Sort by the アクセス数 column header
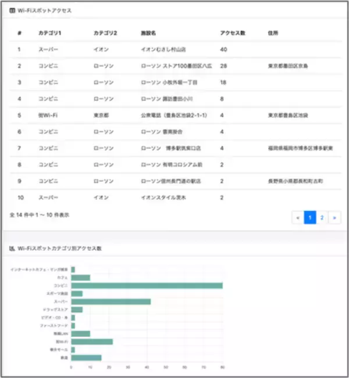 (x=232, y=33)
